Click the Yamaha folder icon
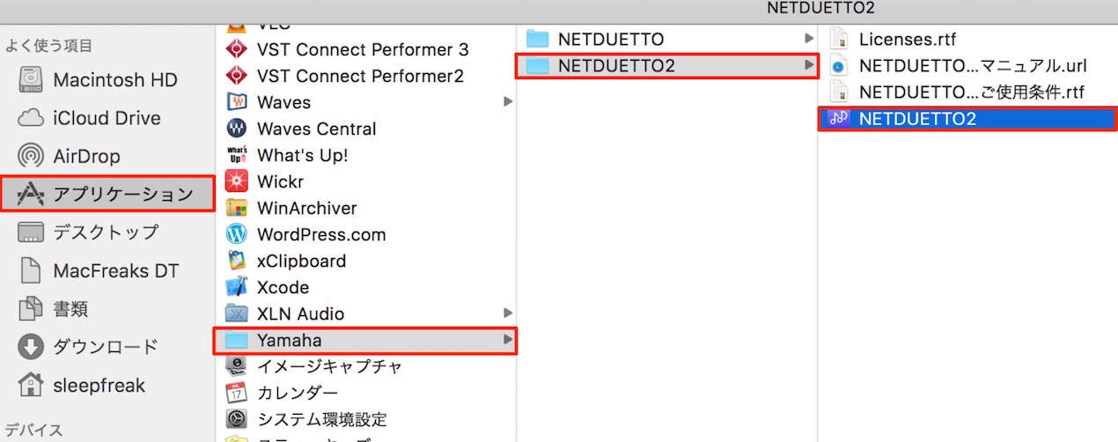1118x442 pixels. coord(236,340)
